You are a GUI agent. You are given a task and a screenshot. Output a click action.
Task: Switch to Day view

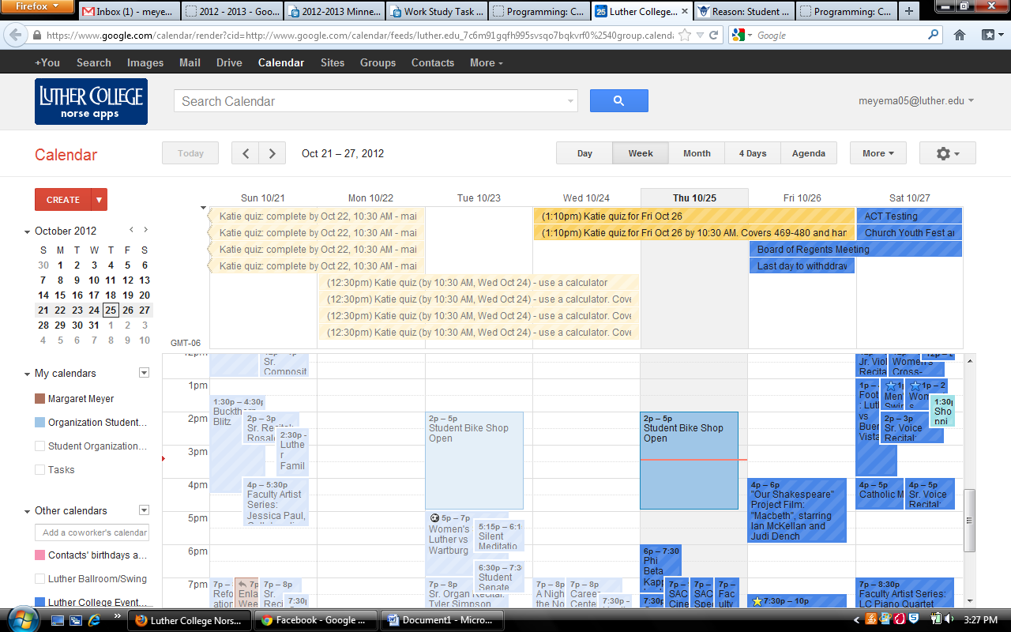[x=584, y=153]
